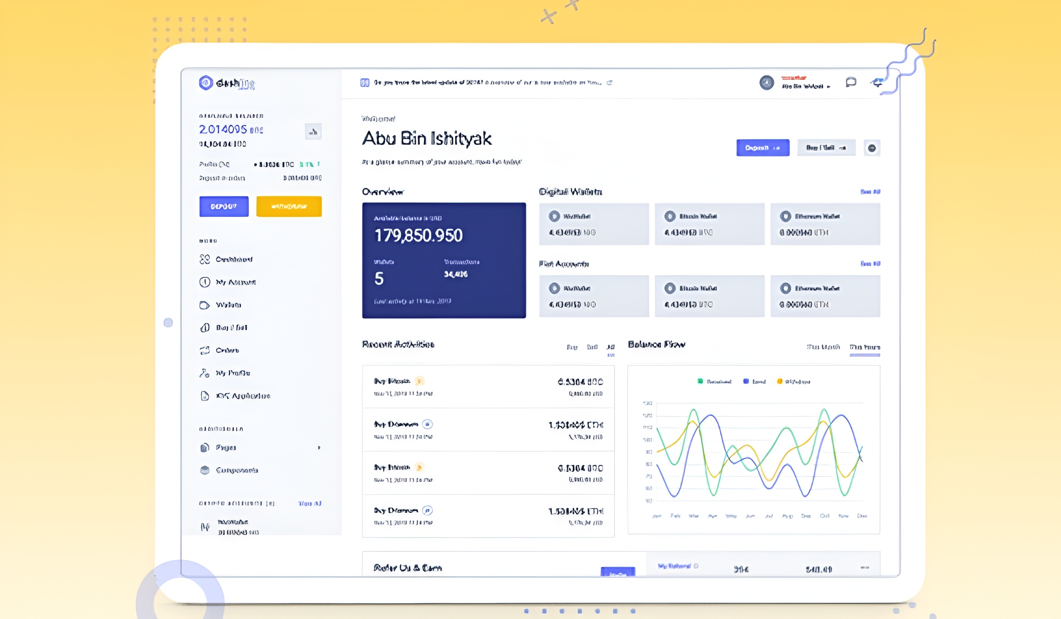Expand the Pages submenu arrow in sidebar
Screen dimensions: 1061x619
[x=319, y=448]
